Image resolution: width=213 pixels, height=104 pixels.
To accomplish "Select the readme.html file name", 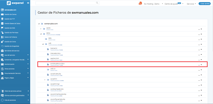I will (55, 58).
